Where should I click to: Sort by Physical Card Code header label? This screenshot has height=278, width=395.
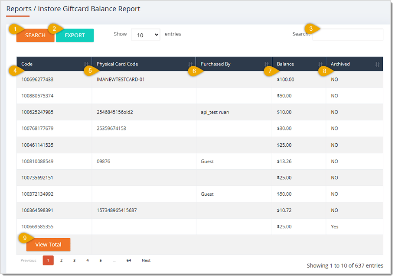pyautogui.click(x=118, y=64)
